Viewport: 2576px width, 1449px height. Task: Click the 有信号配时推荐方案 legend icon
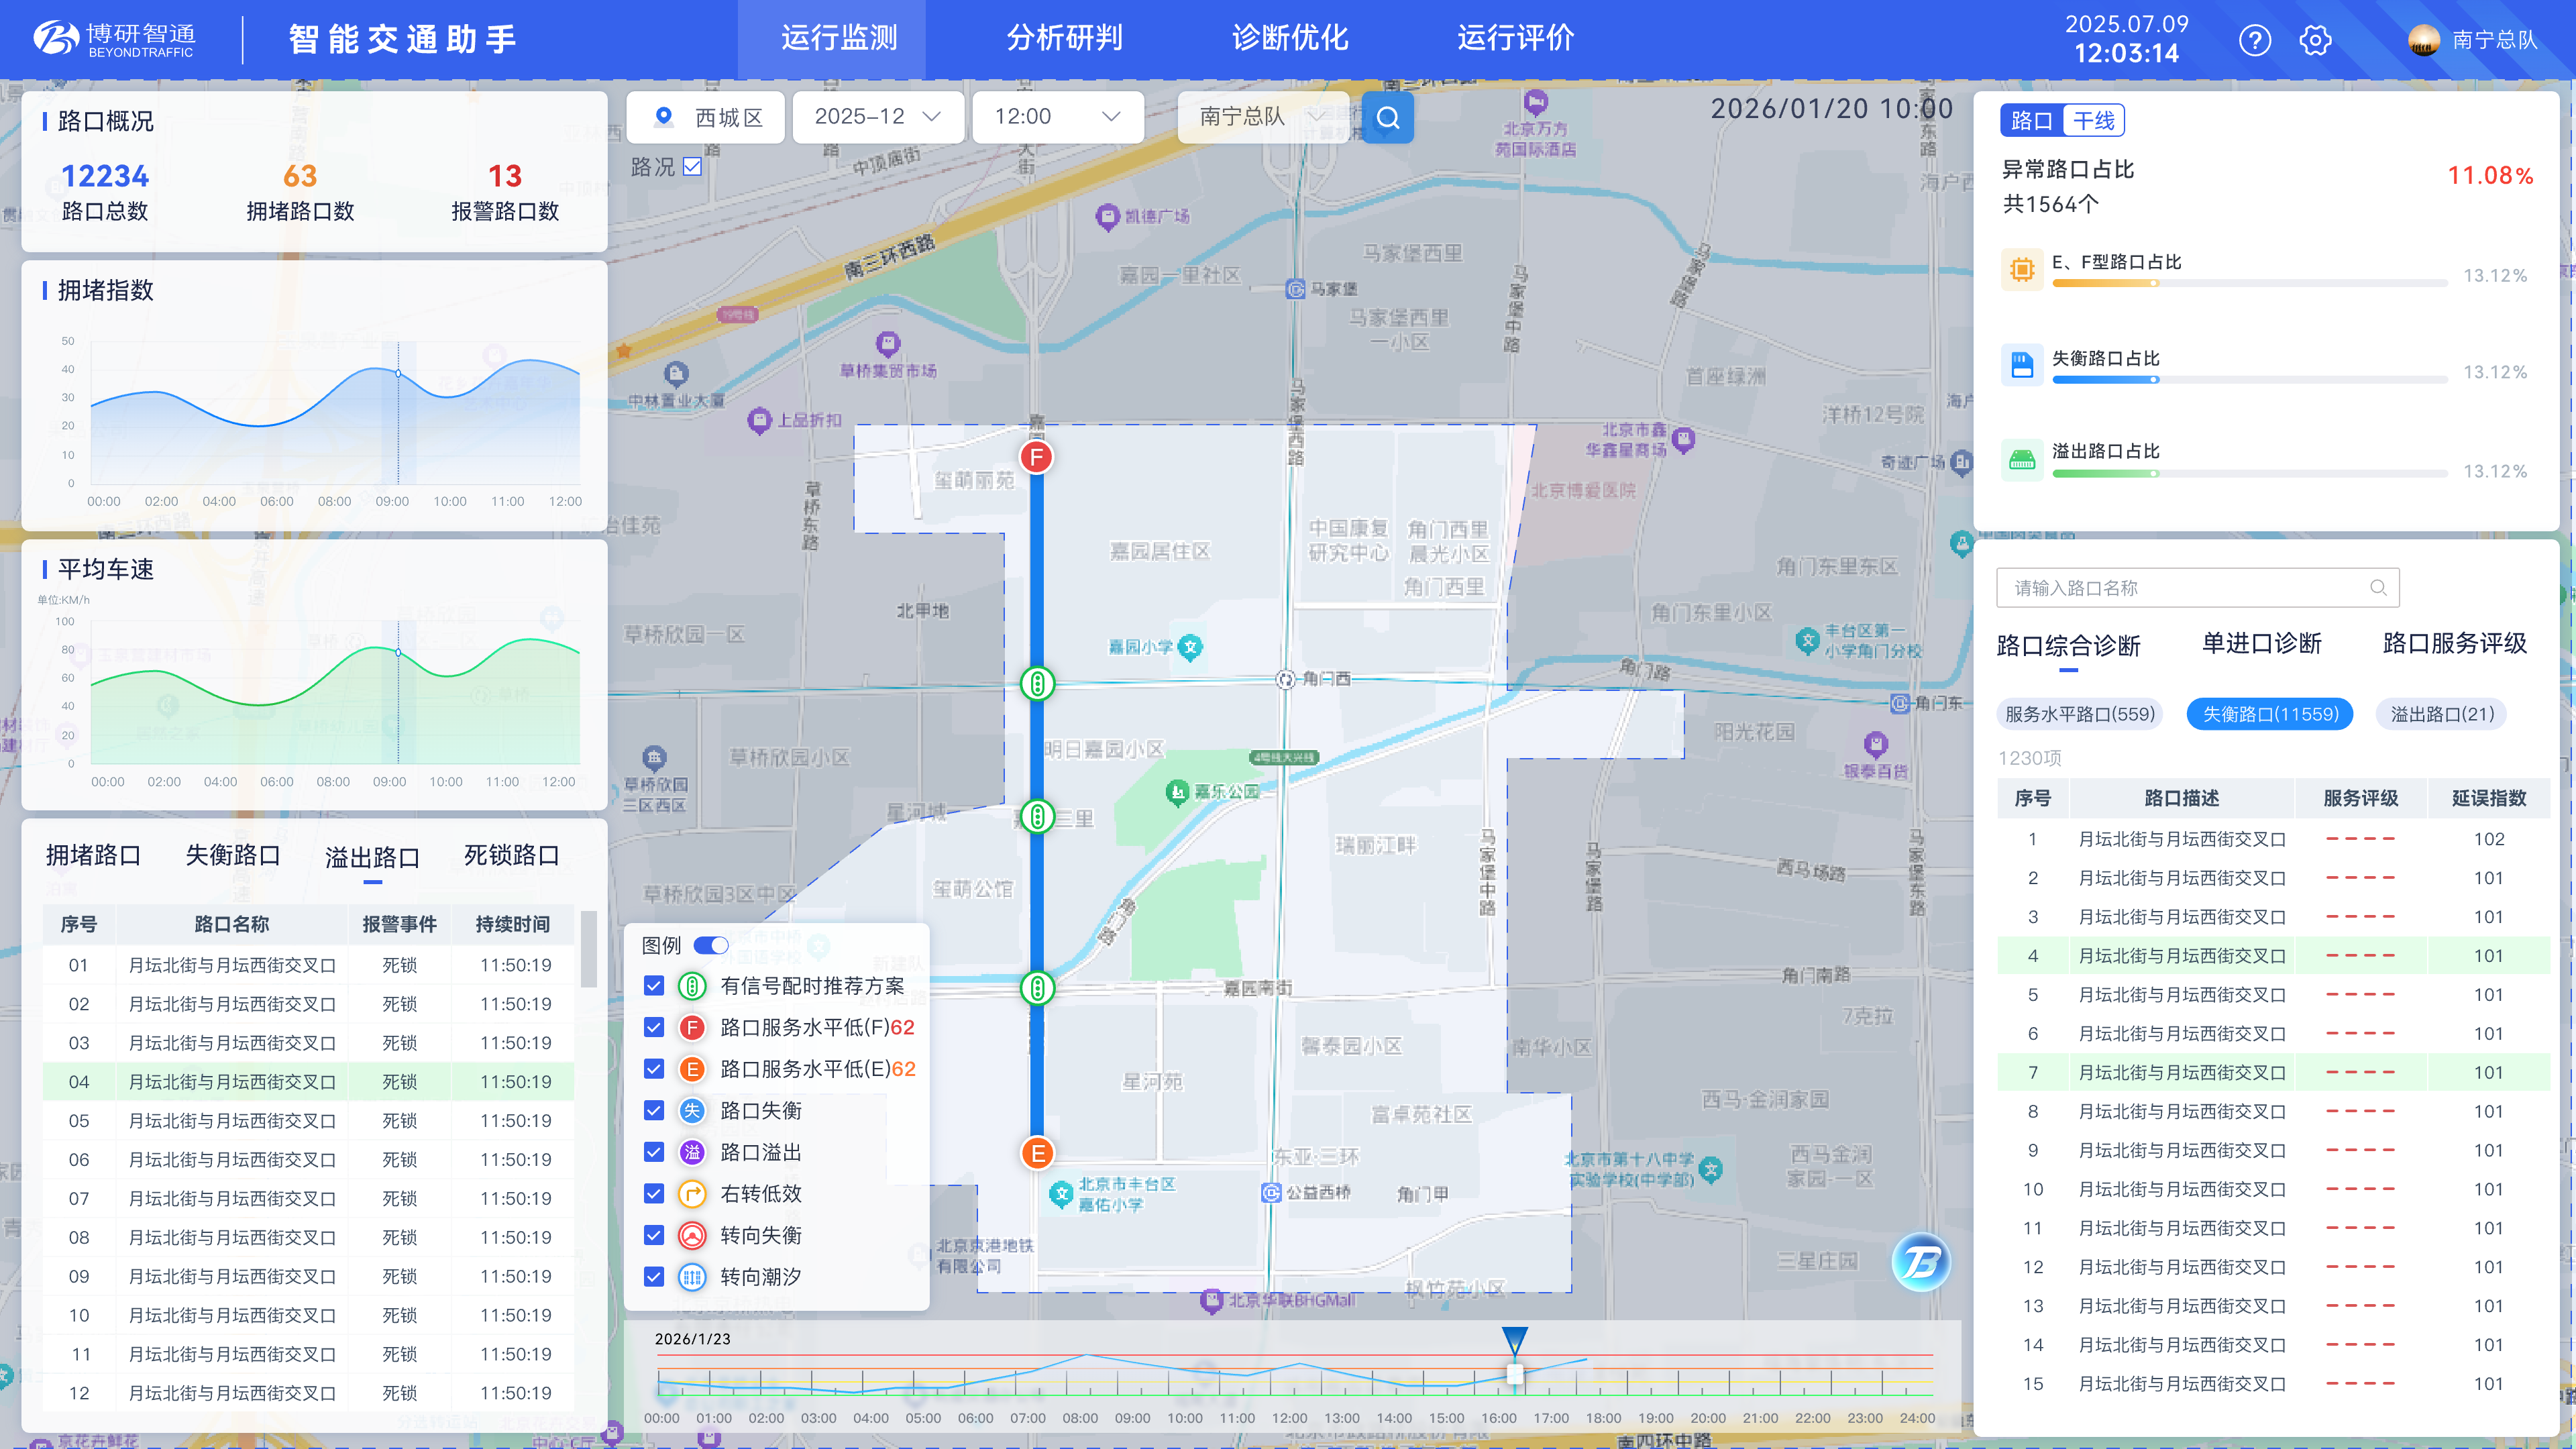[692, 986]
